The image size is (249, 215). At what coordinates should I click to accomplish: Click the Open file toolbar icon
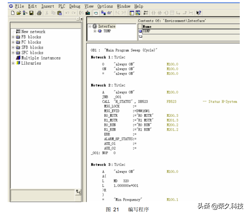tap(19, 13)
